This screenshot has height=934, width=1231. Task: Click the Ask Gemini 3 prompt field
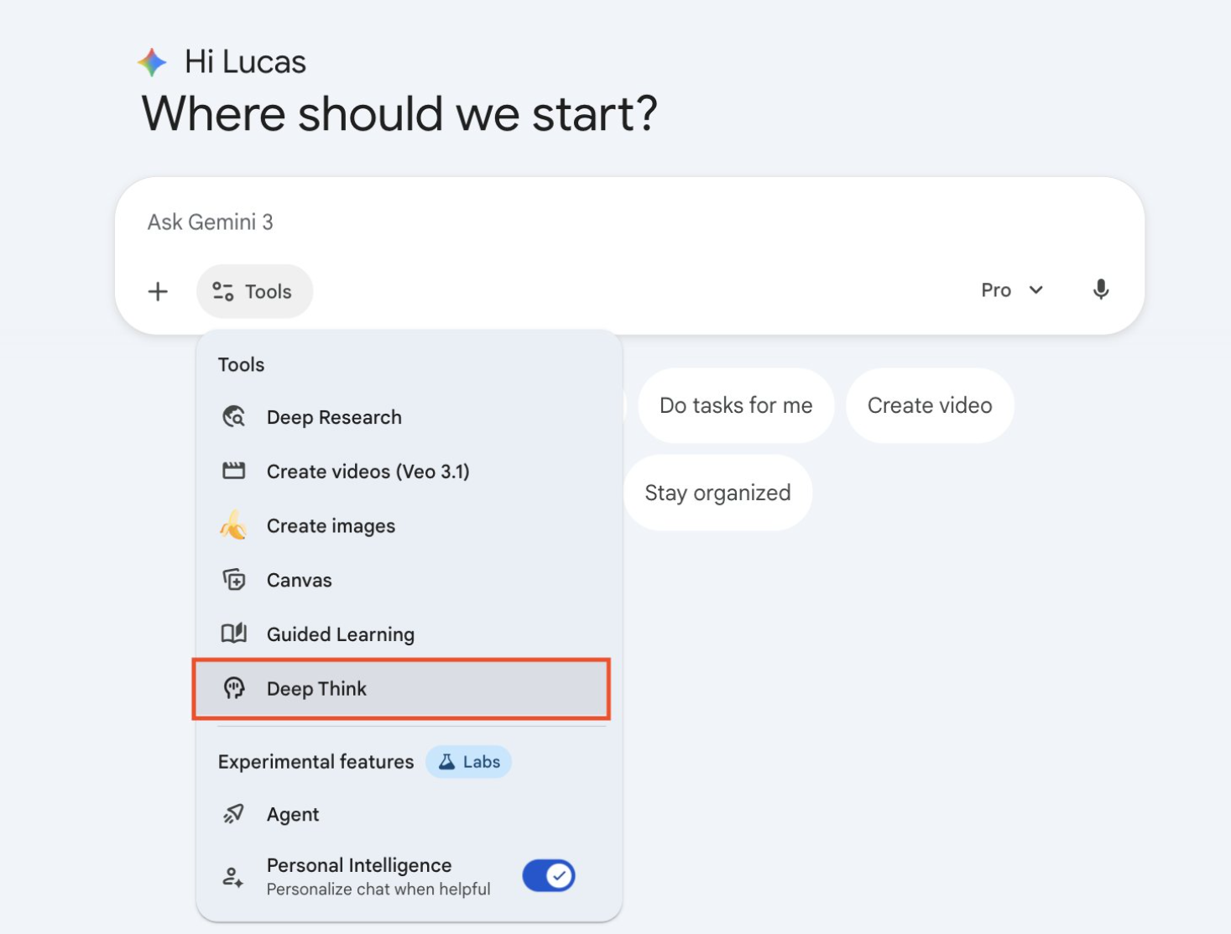tap(587, 222)
